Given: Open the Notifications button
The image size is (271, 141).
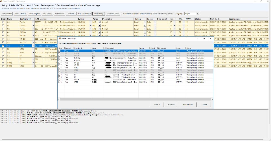Looking at the screenshot, I should click(x=60, y=14).
